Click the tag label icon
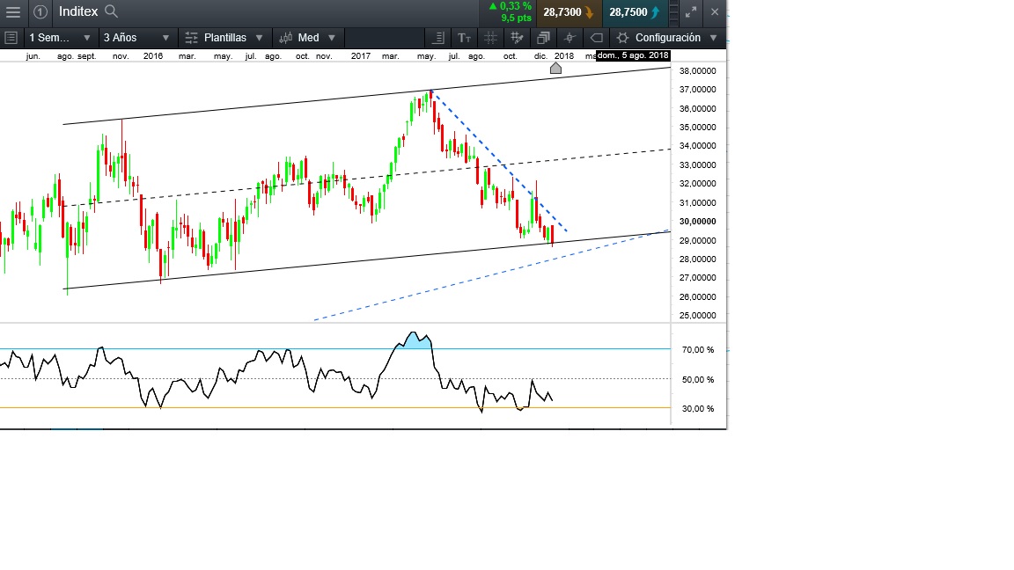This screenshot has width=1014, height=570. [596, 38]
